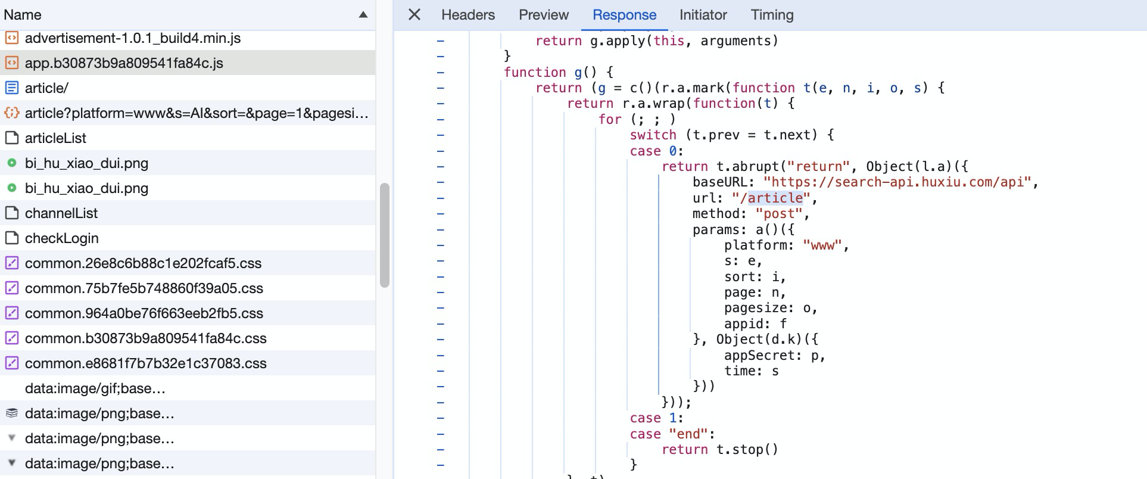This screenshot has width=1147, height=479.
Task: Click the stylesheet icon beside common.e8681f7b7b32e1c37083.css
Action: (x=12, y=363)
